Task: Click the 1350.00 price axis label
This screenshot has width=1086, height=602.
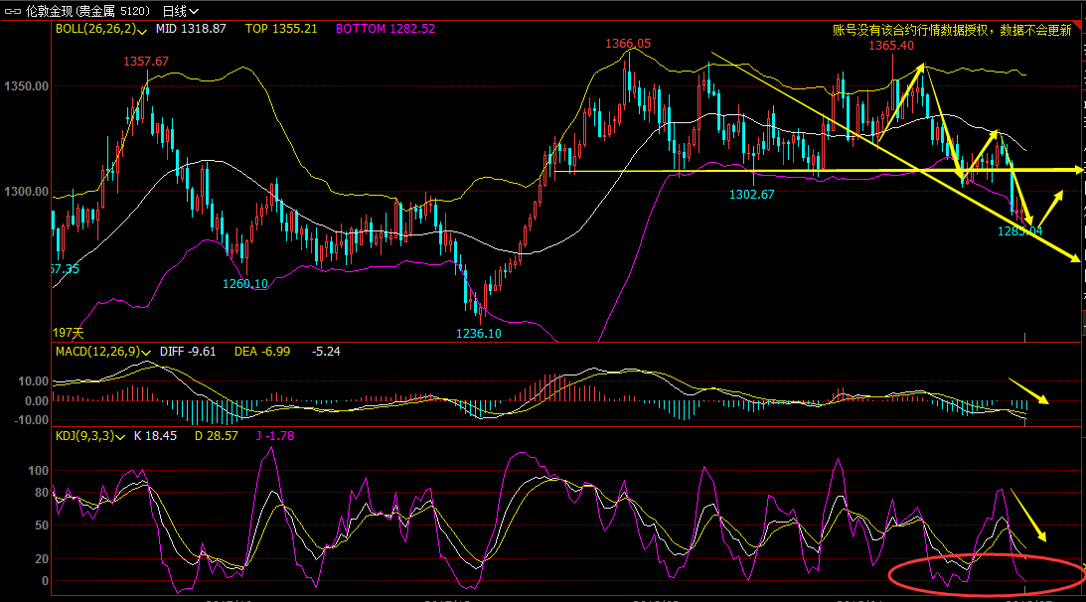Action: (x=27, y=86)
